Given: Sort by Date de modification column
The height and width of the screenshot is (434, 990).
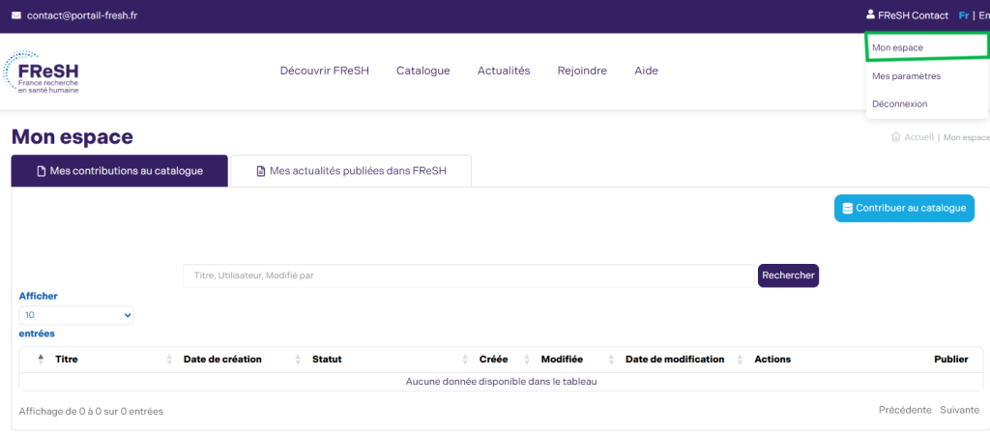Looking at the screenshot, I should point(675,359).
